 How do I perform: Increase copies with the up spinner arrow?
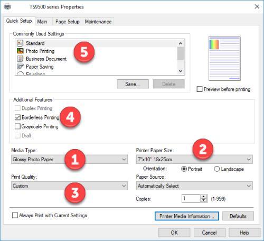[x=204, y=197]
